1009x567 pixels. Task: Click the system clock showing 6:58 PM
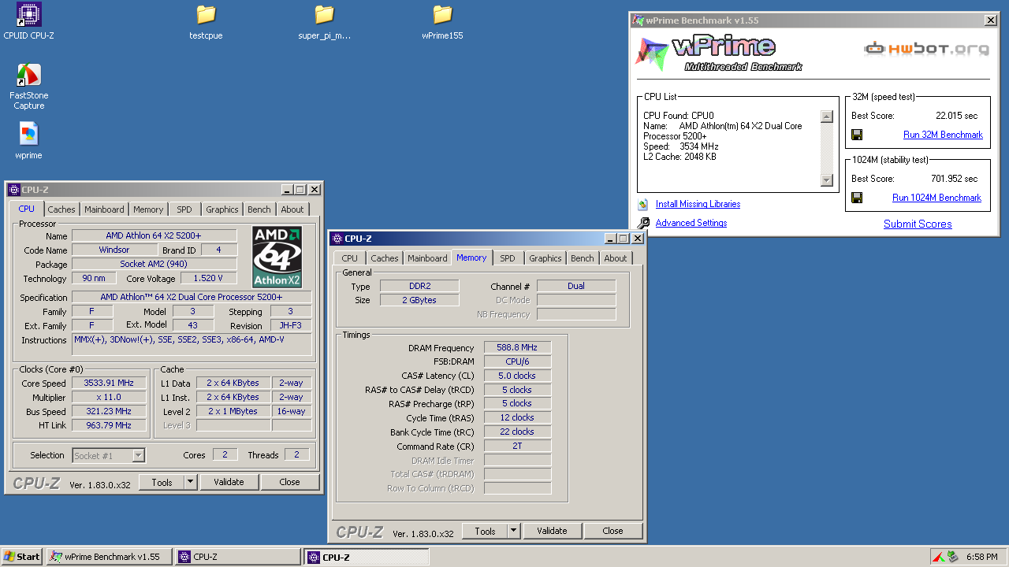pos(981,557)
